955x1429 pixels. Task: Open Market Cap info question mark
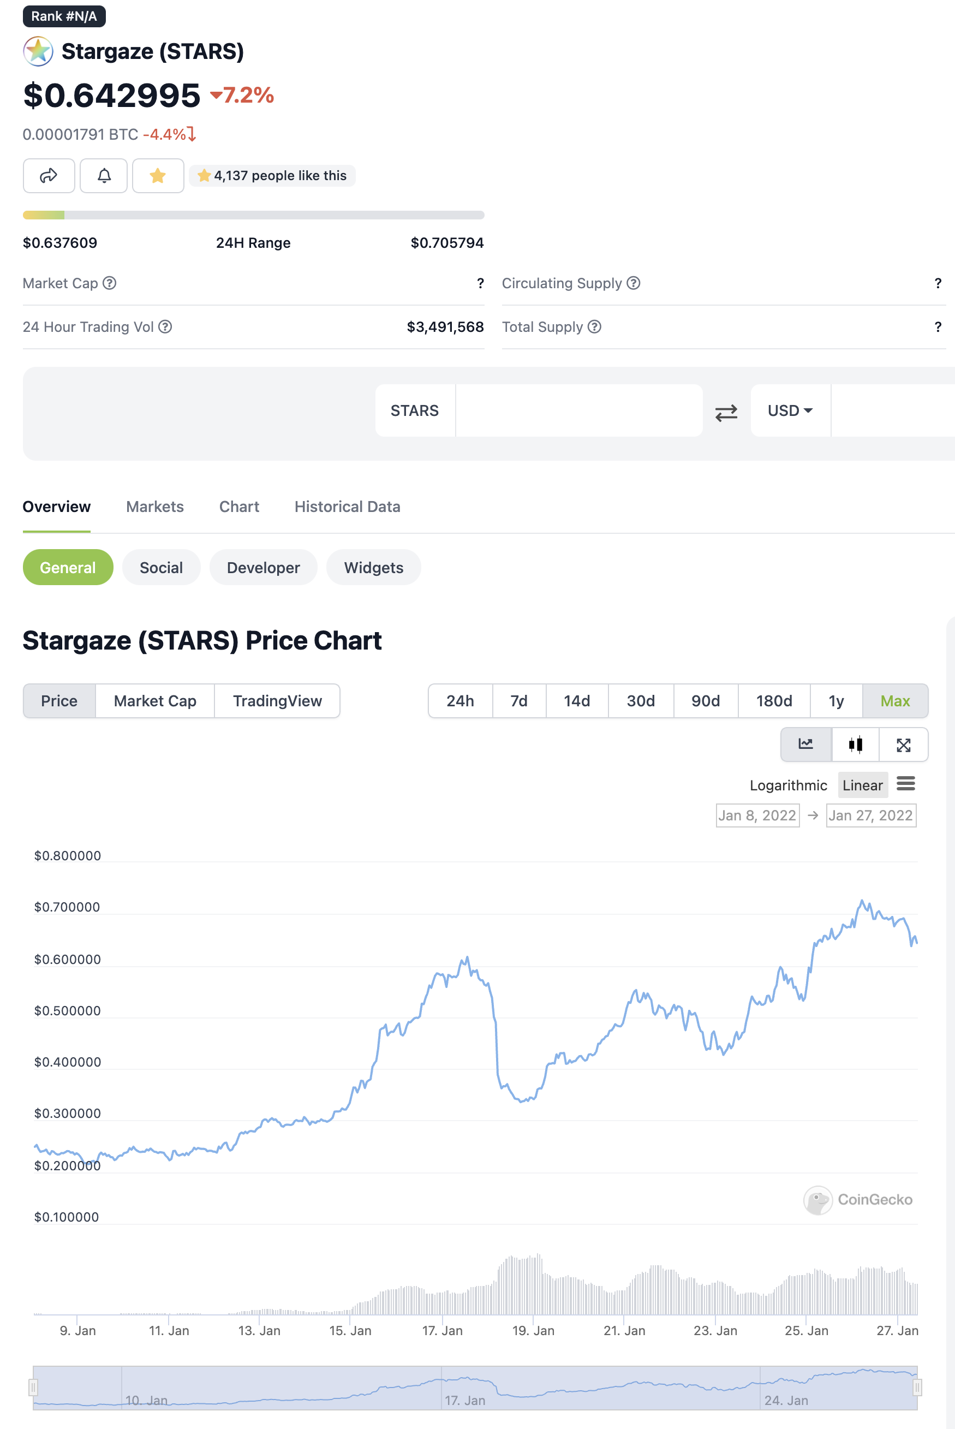[110, 283]
